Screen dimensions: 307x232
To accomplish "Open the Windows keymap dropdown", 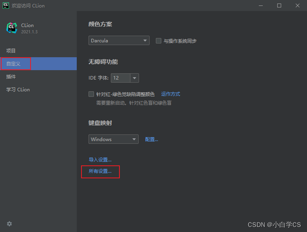I will point(114,139).
